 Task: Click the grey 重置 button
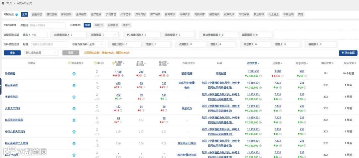[71, 53]
